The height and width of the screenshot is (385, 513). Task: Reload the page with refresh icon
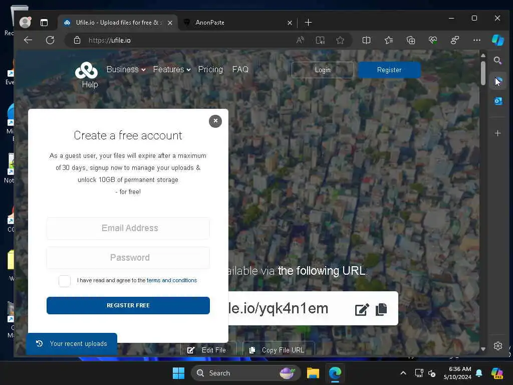click(50, 40)
